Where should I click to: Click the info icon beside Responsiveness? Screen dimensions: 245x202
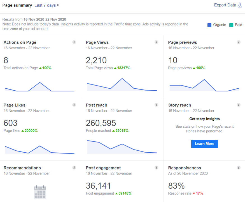pos(239,168)
